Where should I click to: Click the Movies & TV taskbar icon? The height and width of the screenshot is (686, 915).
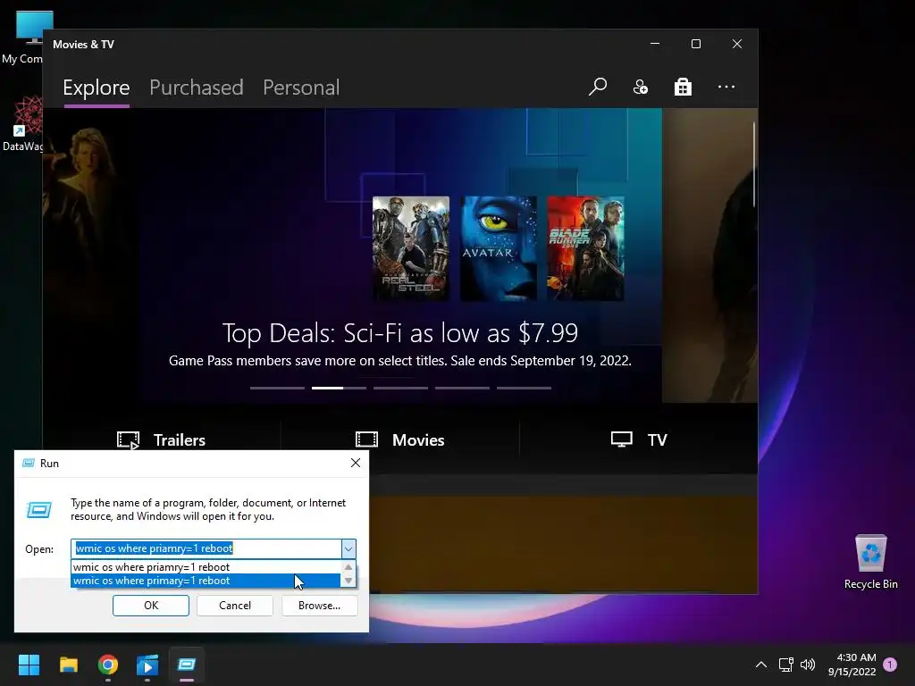pyautogui.click(x=147, y=665)
